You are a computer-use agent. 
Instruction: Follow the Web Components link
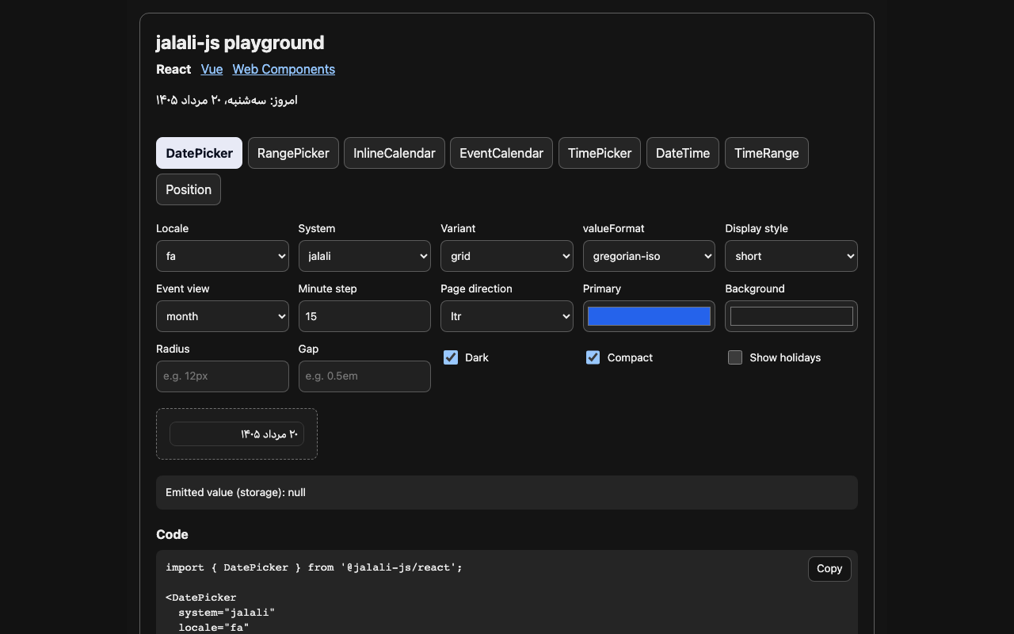coord(284,69)
